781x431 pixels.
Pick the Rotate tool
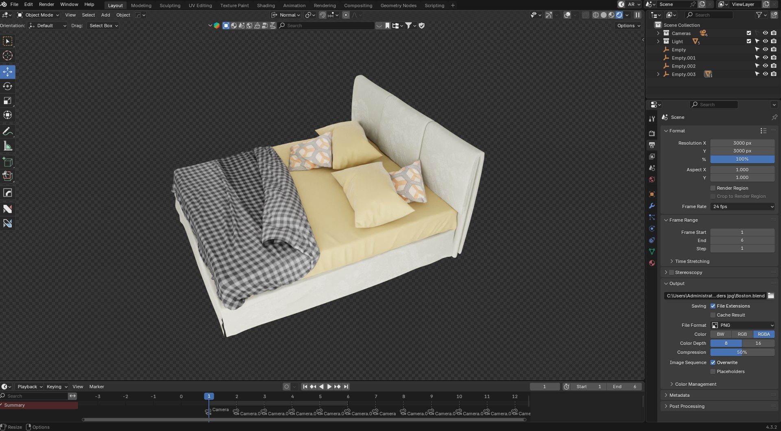(7, 86)
